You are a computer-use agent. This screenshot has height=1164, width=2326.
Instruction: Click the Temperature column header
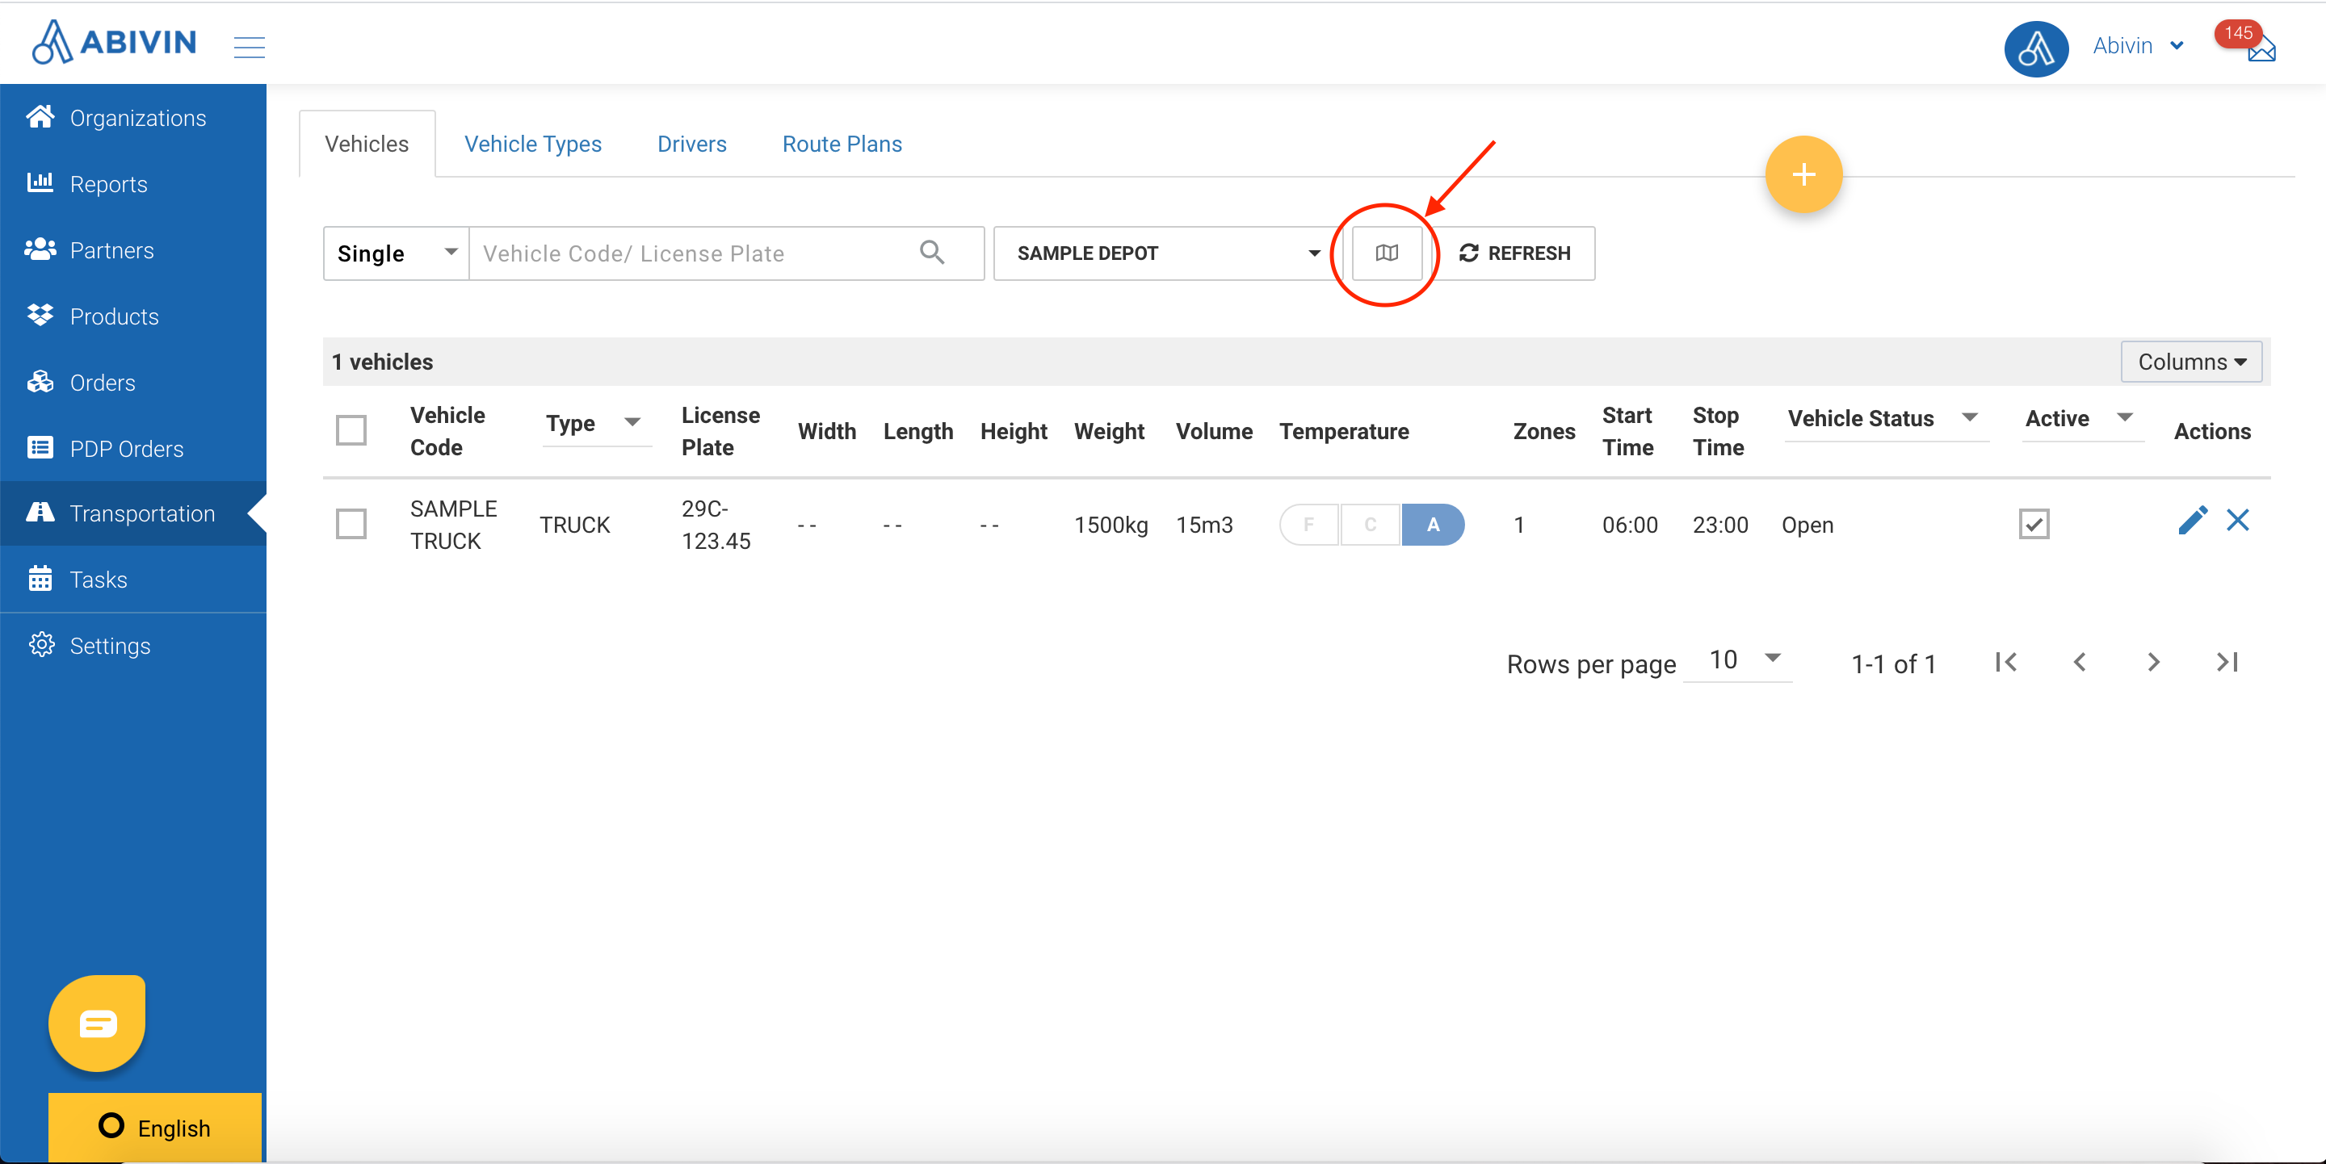point(1344,431)
